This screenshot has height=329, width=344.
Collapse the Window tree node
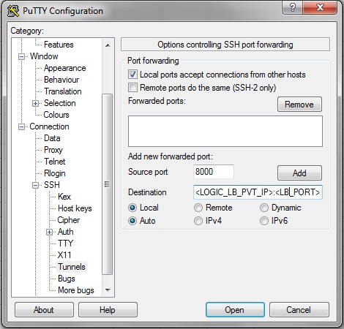point(22,56)
